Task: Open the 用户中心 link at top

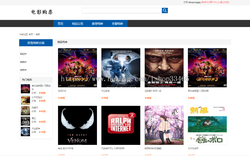Action: 214,2
